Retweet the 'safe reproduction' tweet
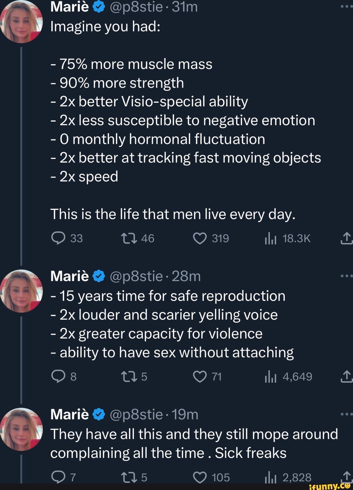 (x=129, y=376)
